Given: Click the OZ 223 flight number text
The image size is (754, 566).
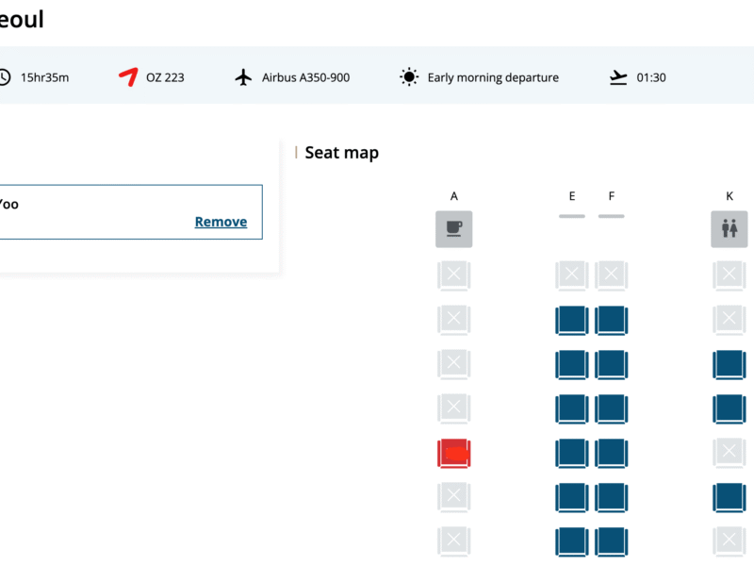Looking at the screenshot, I should coord(165,77).
